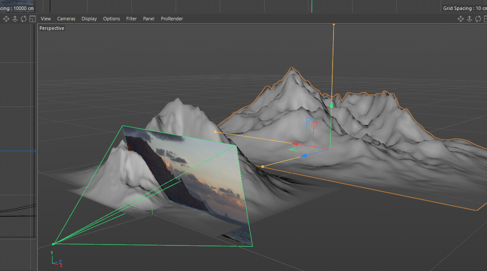Image resolution: width=487 pixels, height=271 pixels.
Task: Click the Perspective viewport label
Action: point(52,28)
